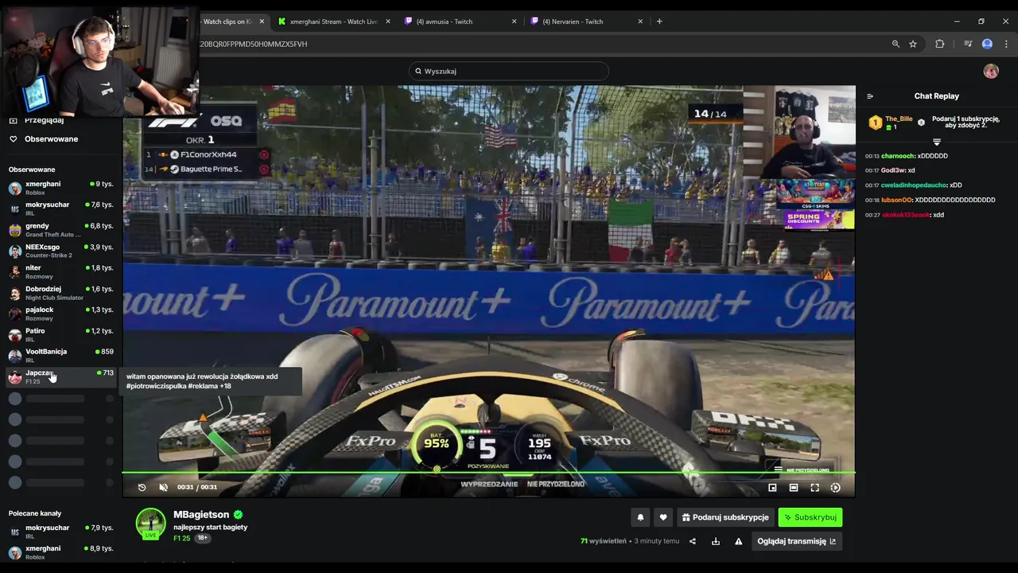Switch to Watch clips browser tab

[x=231, y=21]
